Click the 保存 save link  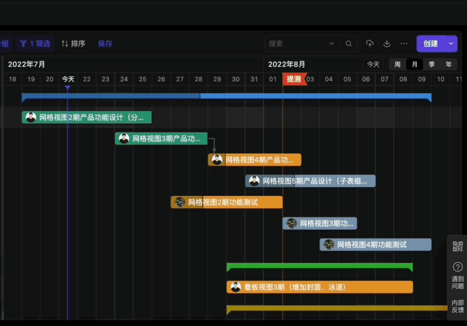pos(105,44)
